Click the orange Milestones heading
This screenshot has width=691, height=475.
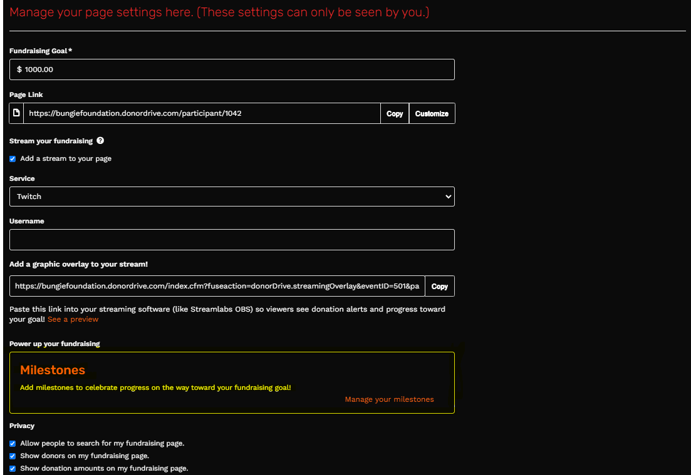coord(53,370)
